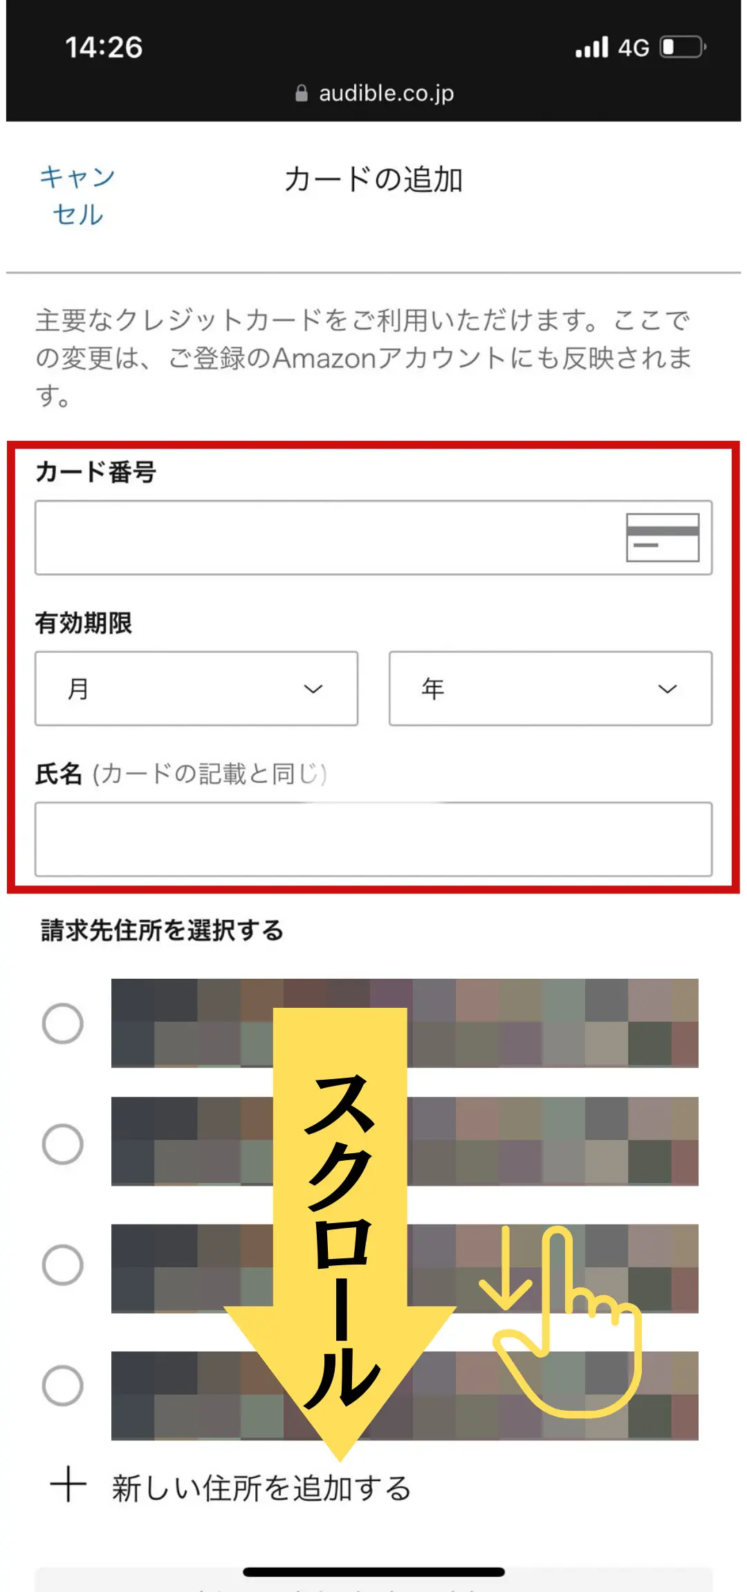Image resolution: width=747 pixels, height=1592 pixels.
Task: Tap the キャンセル link
Action: click(x=77, y=196)
